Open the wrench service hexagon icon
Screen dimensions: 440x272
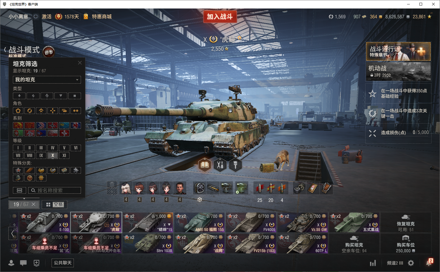click(x=220, y=165)
